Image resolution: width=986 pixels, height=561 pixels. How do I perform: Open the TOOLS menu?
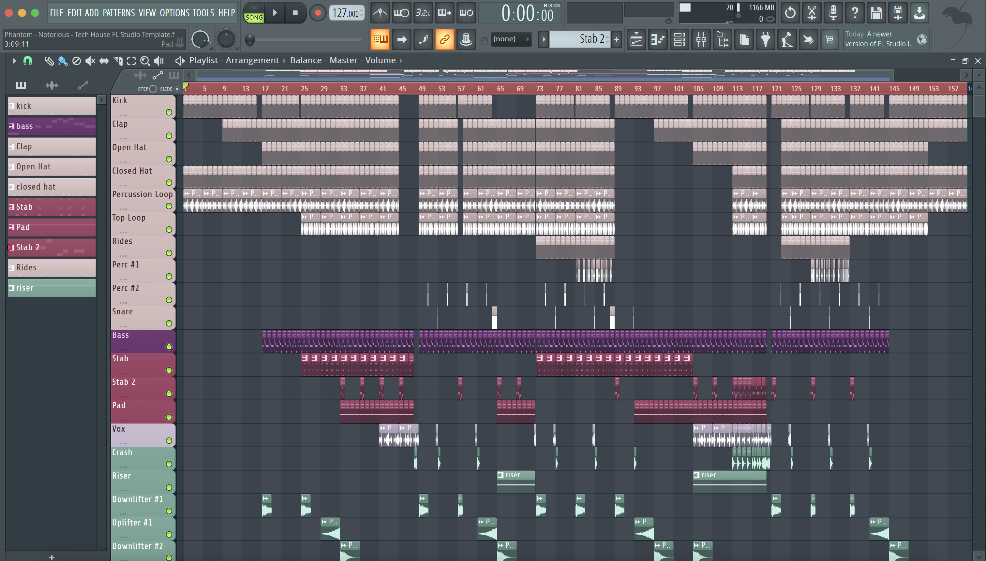point(203,13)
